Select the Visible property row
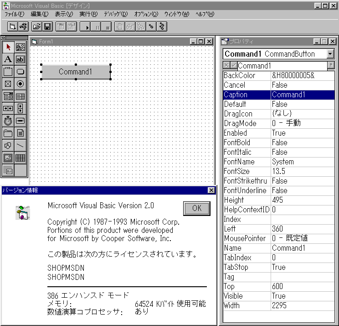The width and height of the screenshot is (339, 326). (279, 296)
